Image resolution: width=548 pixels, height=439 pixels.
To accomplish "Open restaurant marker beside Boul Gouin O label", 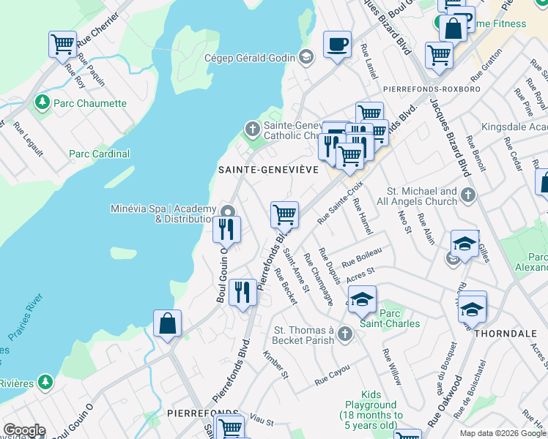I will 242,296.
